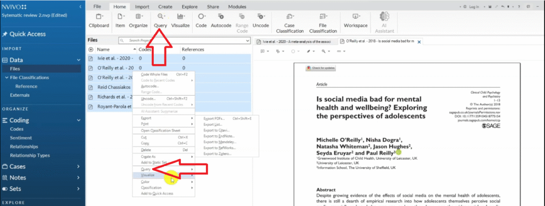Select the Check for updates badge in the PDF
This screenshot has width=545, height=206.
click(x=320, y=68)
